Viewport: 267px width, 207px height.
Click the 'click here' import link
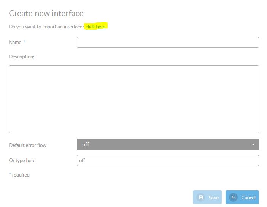(x=95, y=27)
